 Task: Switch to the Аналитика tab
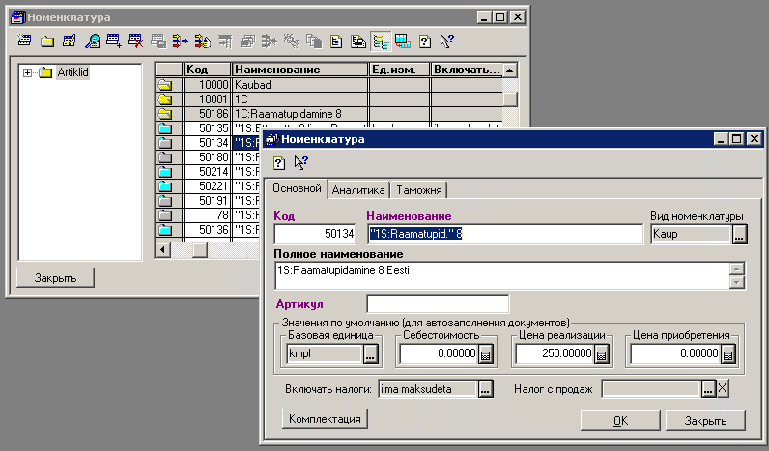point(358,190)
